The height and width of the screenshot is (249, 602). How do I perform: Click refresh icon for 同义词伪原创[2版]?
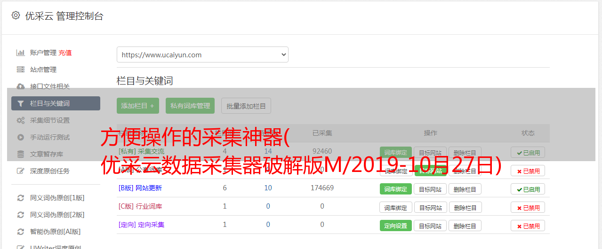pos(21,215)
